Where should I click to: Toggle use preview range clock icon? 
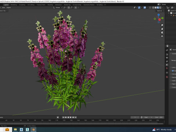(x=142, y=117)
